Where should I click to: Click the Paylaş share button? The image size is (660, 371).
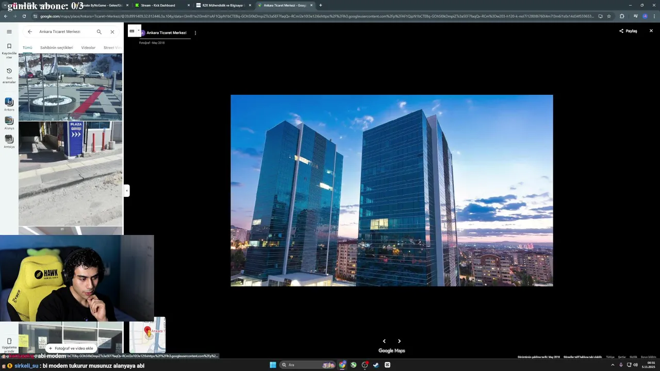628,31
